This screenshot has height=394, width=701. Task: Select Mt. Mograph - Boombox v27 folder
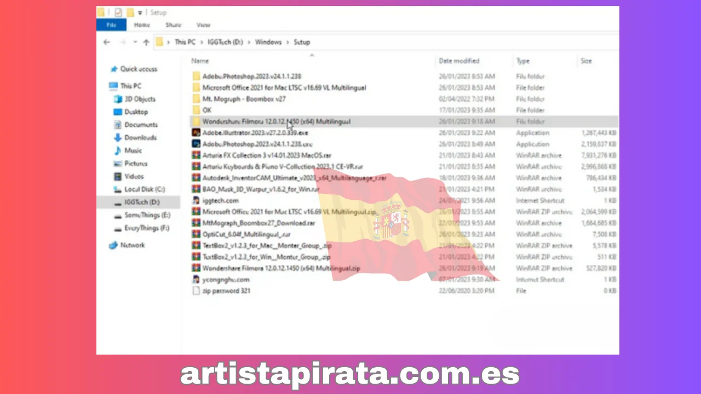244,99
